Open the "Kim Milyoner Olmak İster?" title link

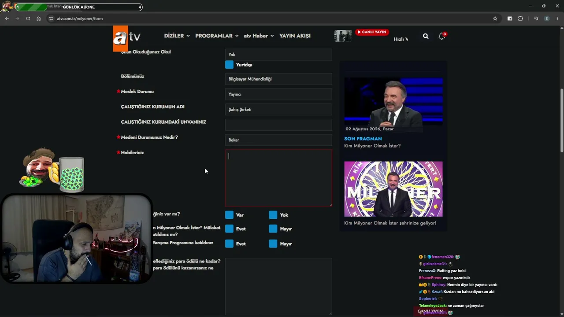372,146
